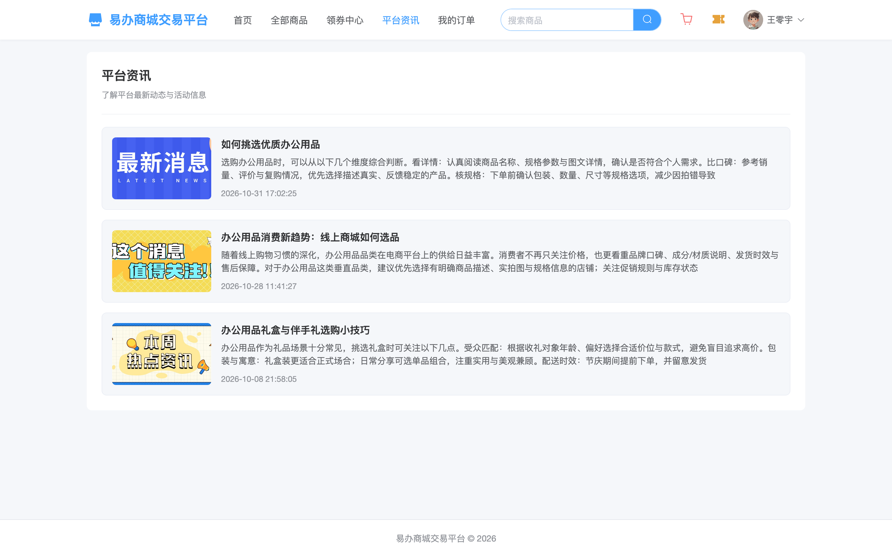Viewport: 892px width, 557px height.
Task: Click the 这个消息值得关注 thumbnail
Action: (x=161, y=261)
